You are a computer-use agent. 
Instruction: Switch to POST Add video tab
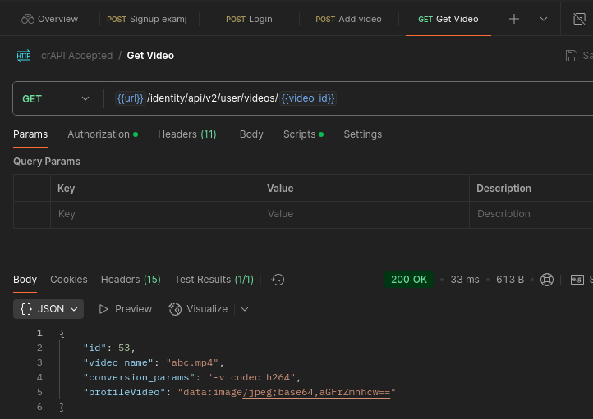348,19
